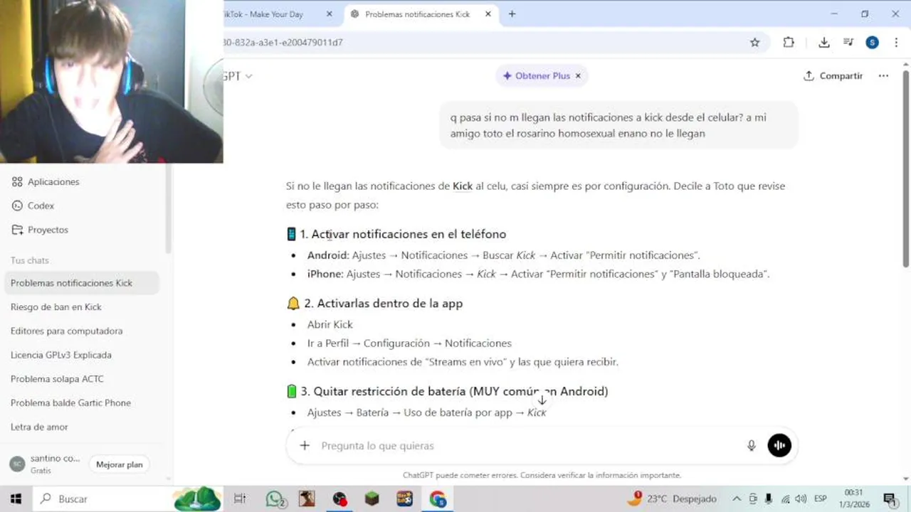Open the Windows Start menu
The height and width of the screenshot is (512, 911).
[x=16, y=499]
